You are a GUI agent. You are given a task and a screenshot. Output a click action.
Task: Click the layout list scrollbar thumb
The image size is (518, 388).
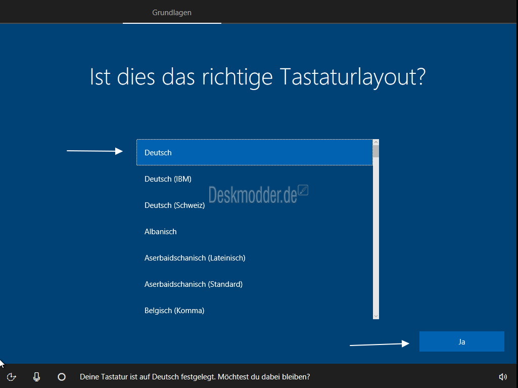click(375, 151)
